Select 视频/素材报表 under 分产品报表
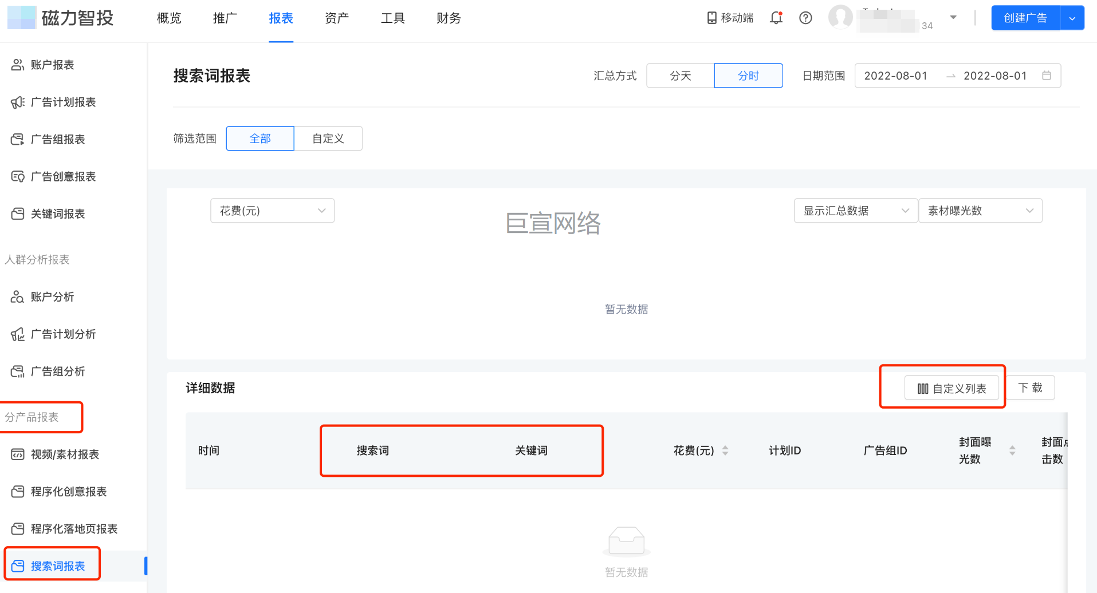This screenshot has width=1097, height=593. click(65, 454)
